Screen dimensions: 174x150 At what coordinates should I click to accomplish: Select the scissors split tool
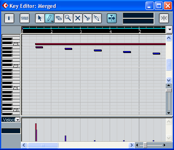pos(87,18)
